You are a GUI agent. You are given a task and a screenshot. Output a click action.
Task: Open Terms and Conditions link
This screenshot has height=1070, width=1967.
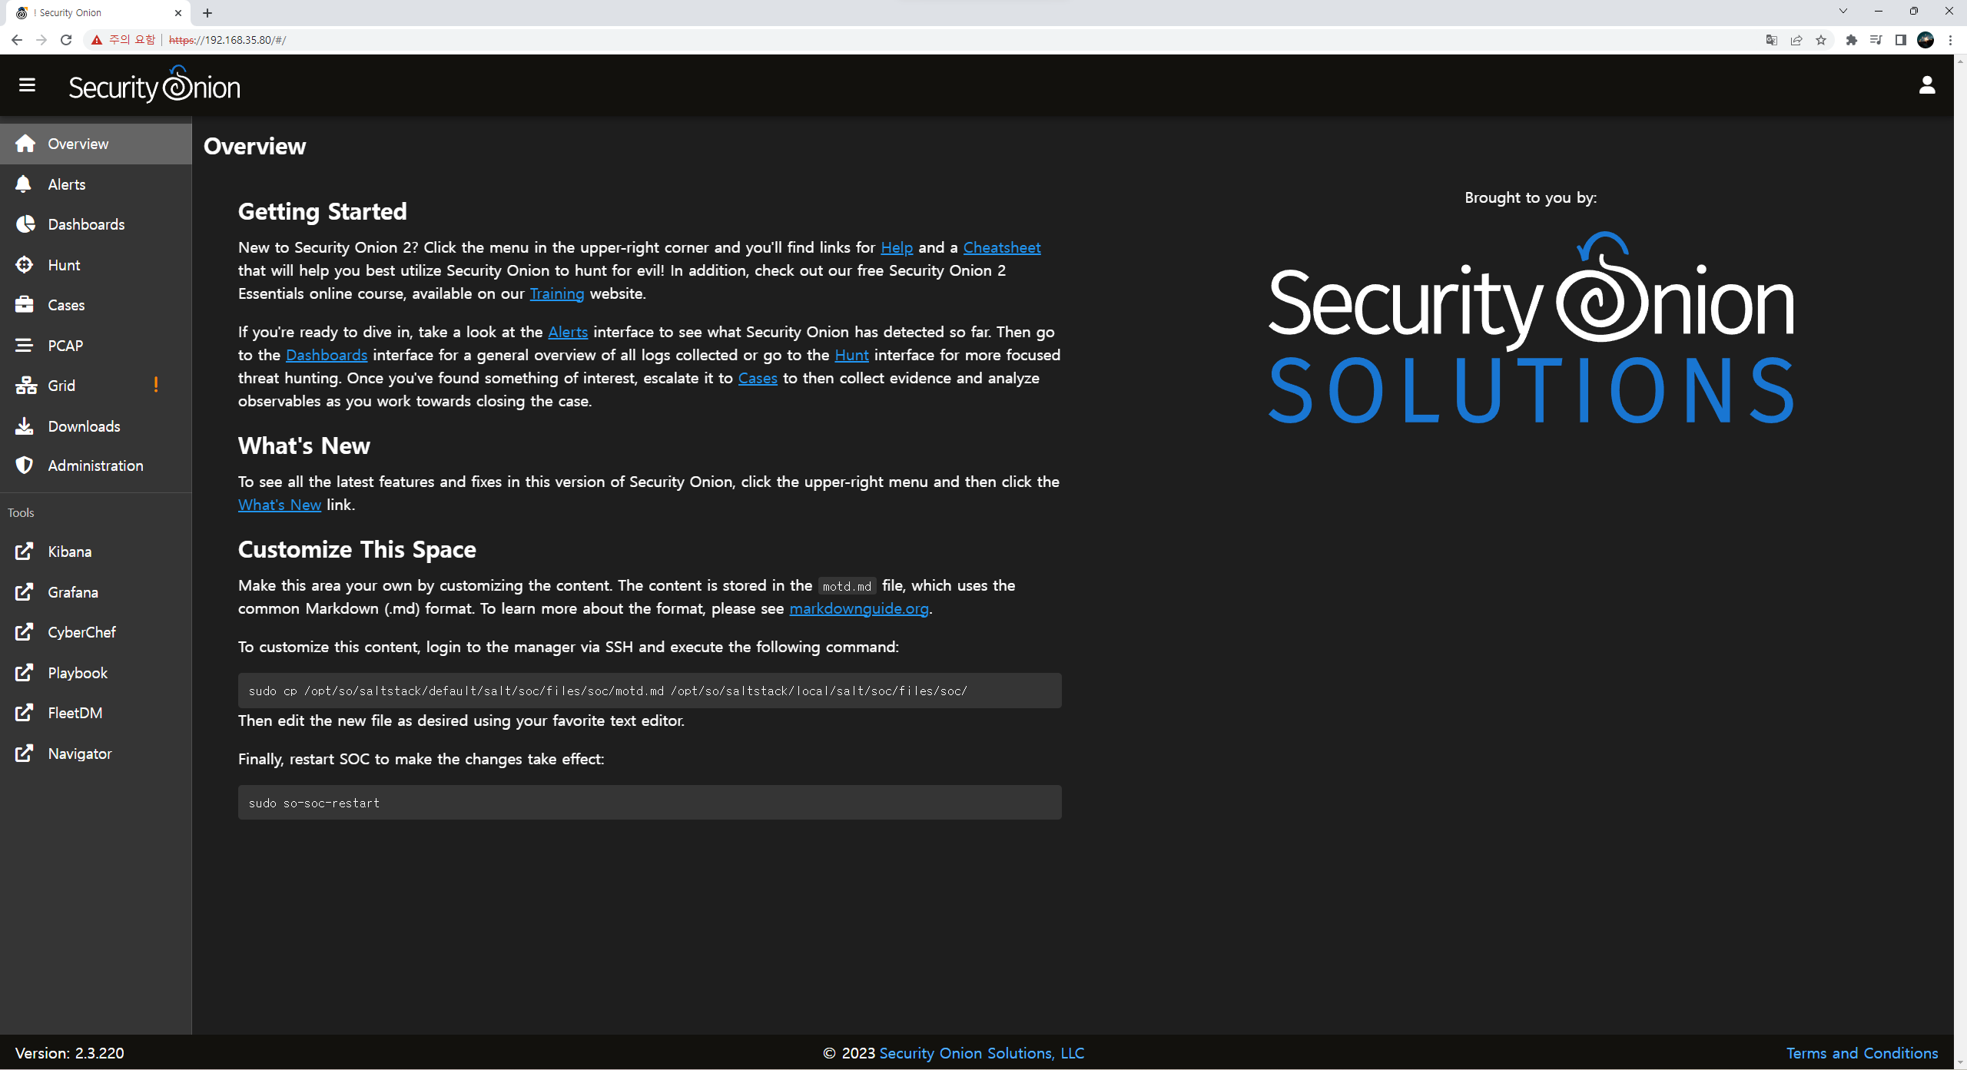coord(1862,1053)
